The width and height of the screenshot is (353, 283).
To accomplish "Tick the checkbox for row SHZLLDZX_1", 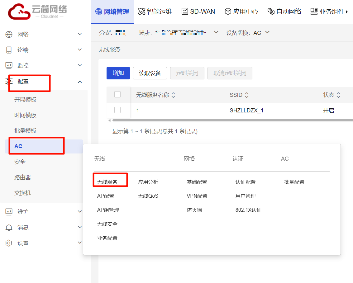I will pos(117,110).
